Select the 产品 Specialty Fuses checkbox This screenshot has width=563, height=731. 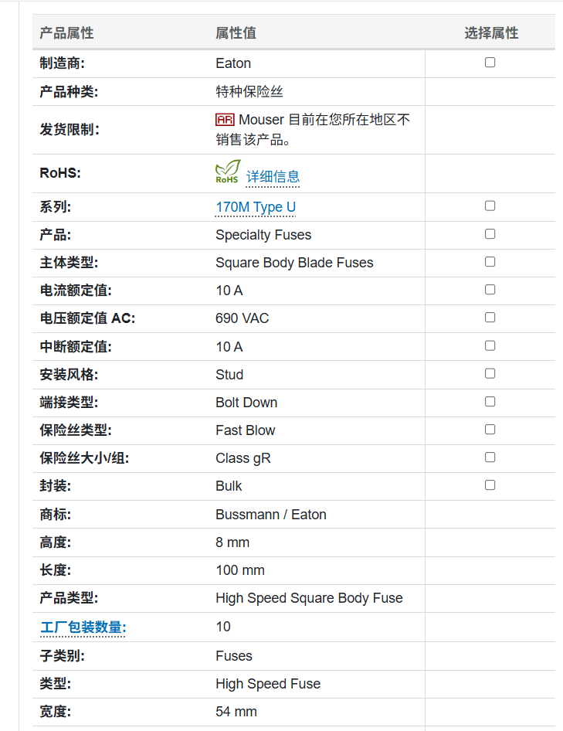click(490, 234)
